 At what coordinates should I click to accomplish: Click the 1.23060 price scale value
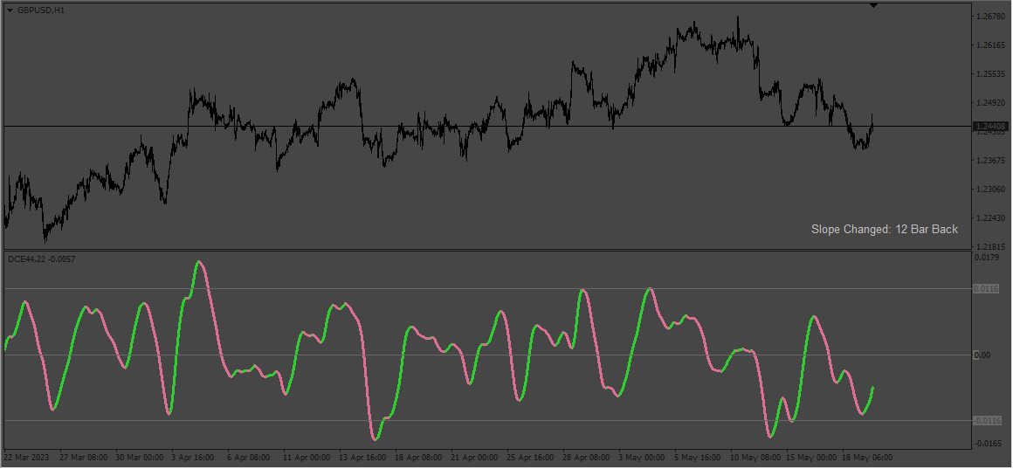pos(990,190)
